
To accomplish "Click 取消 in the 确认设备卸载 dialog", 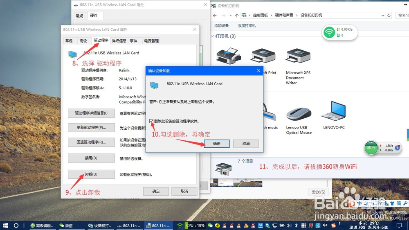I will click(x=246, y=144).
